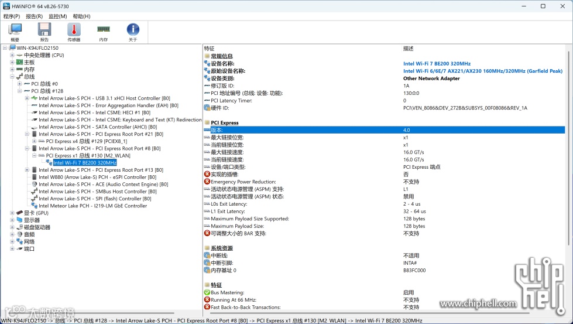Open the 报告(R) menu
This screenshot has width=573, height=324.
pyautogui.click(x=35, y=16)
